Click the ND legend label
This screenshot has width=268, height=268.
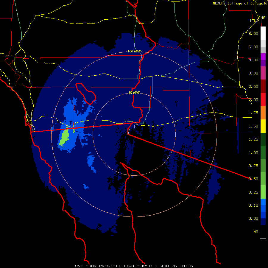coord(256,232)
